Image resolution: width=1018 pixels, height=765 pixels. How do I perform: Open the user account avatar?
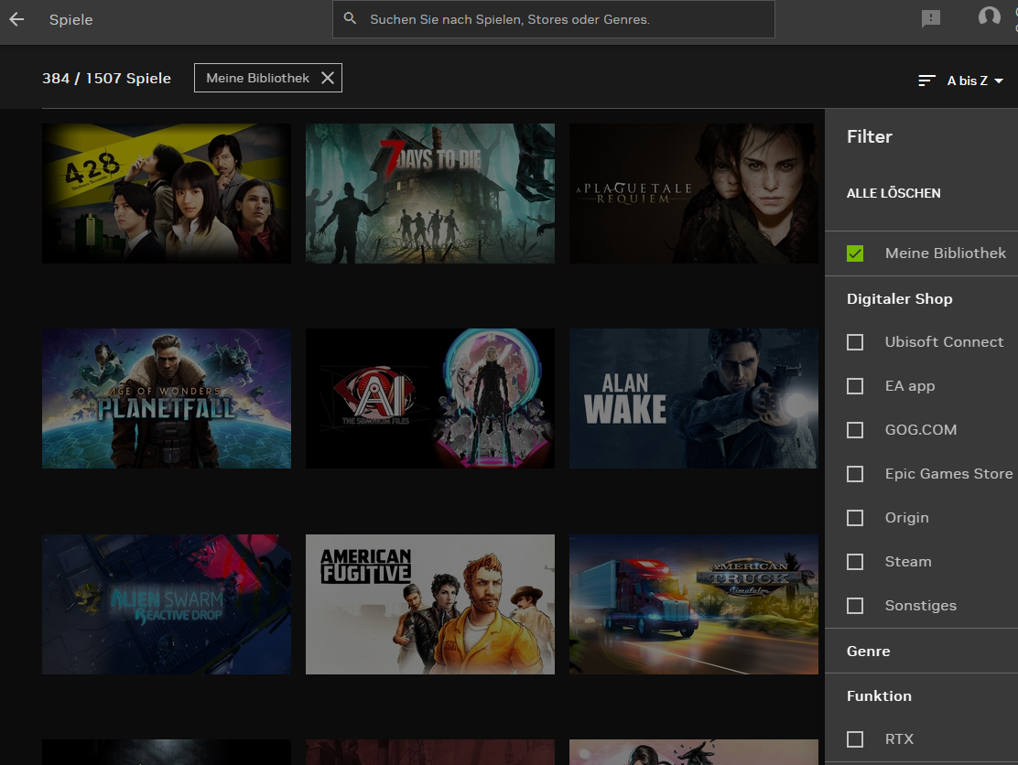click(989, 16)
